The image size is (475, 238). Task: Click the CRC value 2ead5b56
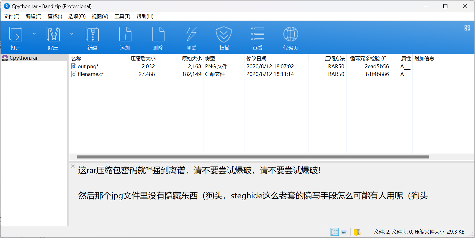[377, 66]
